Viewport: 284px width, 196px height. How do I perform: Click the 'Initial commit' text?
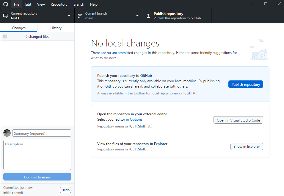13,193
